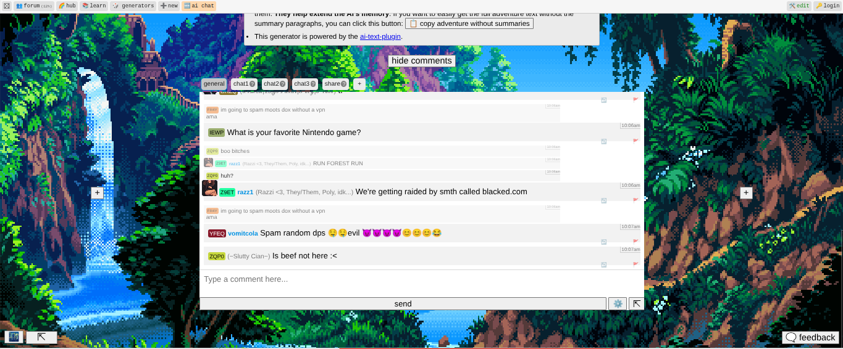
Task: Click the vomitcola username
Action: click(x=243, y=234)
